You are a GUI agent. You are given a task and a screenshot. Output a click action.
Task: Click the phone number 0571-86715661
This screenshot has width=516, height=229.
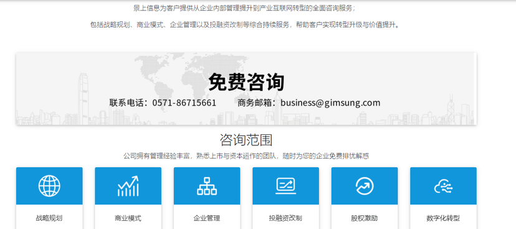pos(184,103)
